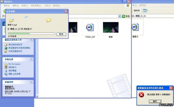Image resolution: width=174 pixels, height=107 pixels.
Task: Confirm the error with the 確定 button
Action: pyautogui.click(x=155, y=101)
